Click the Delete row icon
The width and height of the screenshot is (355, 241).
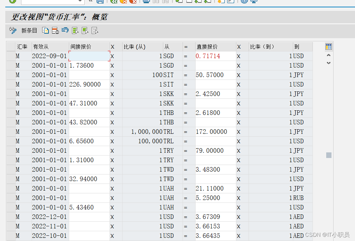point(55,30)
